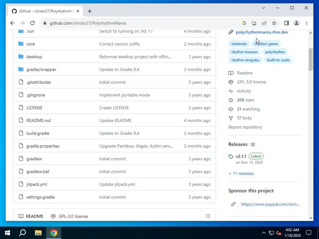Click Report repository
Screen dimensions: 319x239
point(245,127)
